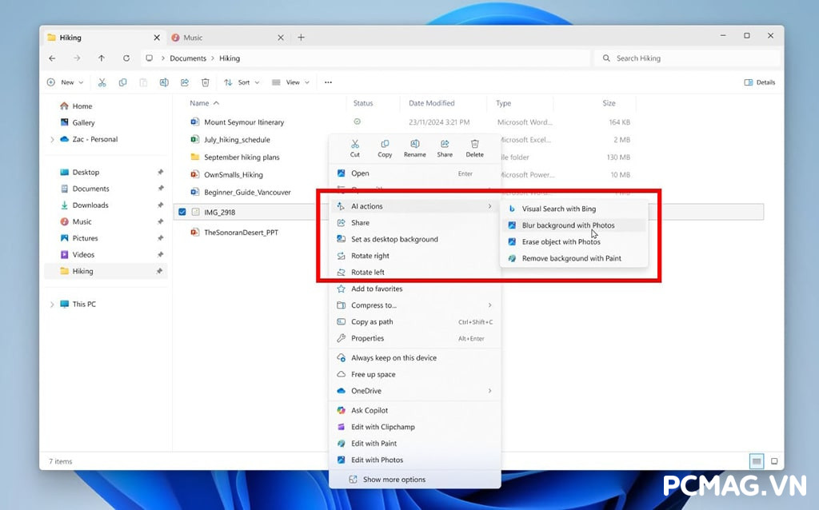Click the cut scissors icon in the toolbar
The image size is (819, 510).
point(102,82)
